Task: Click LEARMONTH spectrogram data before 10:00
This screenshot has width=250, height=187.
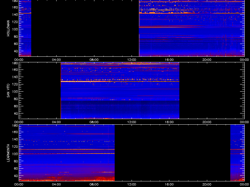Action: pos(67,153)
